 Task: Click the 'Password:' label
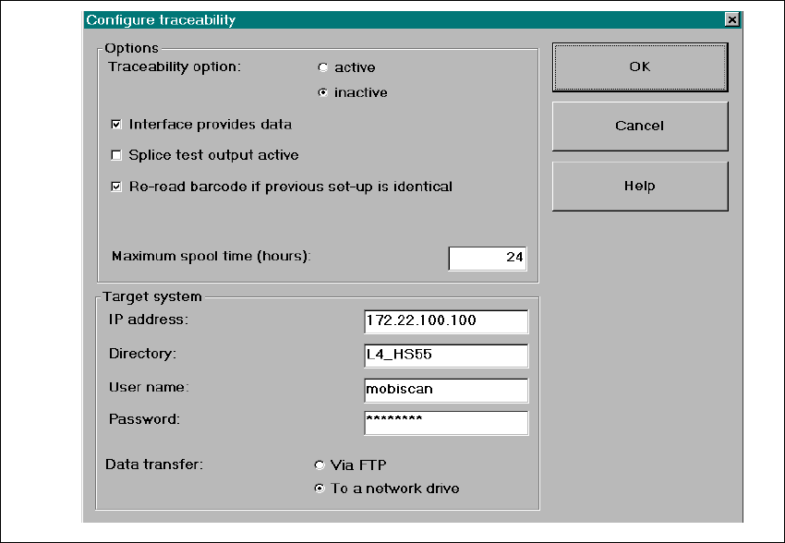click(x=144, y=419)
